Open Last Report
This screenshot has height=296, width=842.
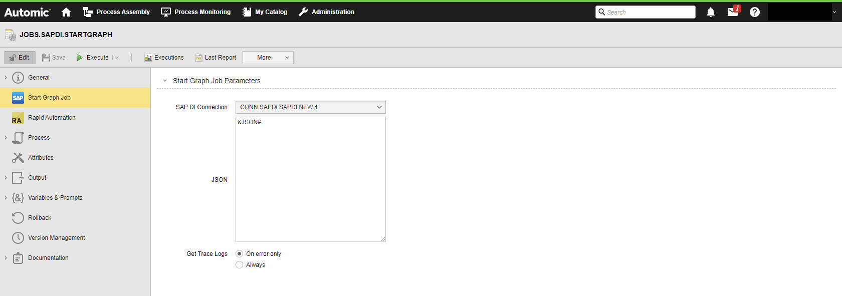216,58
